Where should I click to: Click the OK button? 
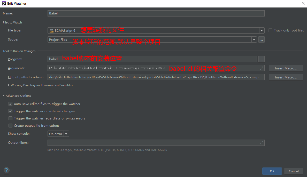pyautogui.click(x=272, y=171)
